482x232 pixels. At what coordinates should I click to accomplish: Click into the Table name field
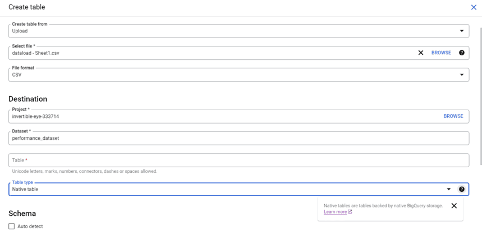tap(238, 160)
